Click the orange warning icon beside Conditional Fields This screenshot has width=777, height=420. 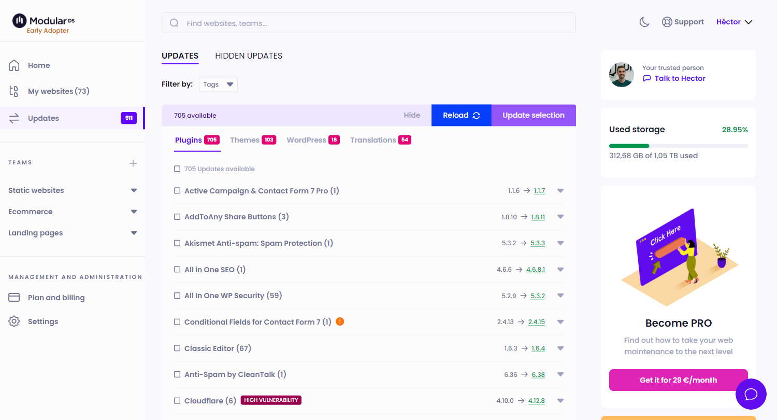pos(340,321)
